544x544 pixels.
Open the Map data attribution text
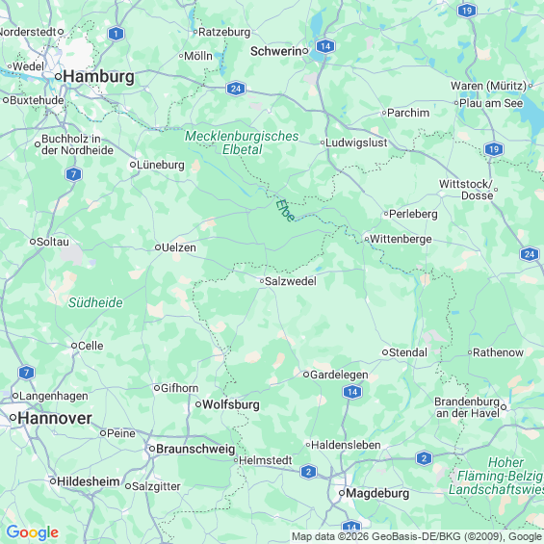pyautogui.click(x=417, y=536)
